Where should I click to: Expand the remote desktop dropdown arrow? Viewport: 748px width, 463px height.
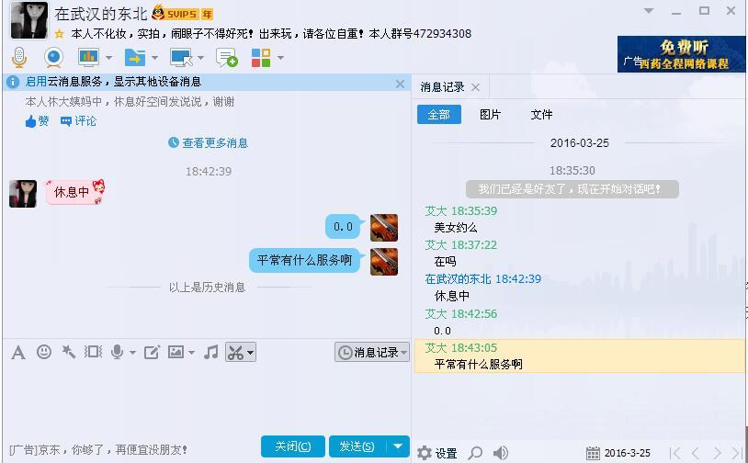click(x=201, y=58)
